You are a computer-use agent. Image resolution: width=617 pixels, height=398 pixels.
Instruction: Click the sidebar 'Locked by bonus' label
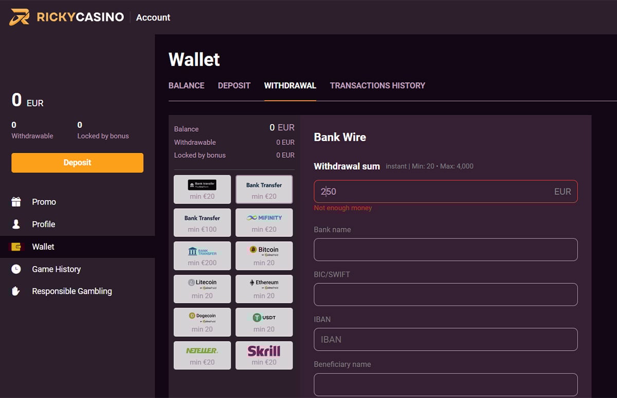(x=103, y=136)
